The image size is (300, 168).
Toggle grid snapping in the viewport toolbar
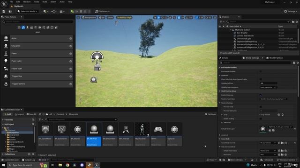(179, 18)
